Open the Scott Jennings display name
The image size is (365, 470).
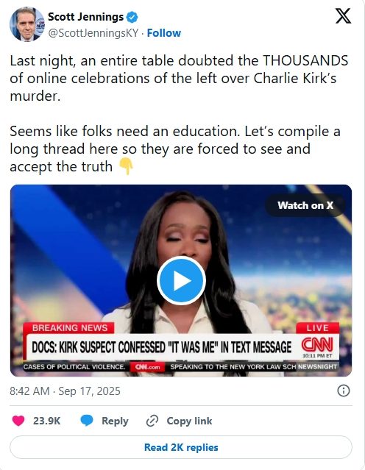coord(86,17)
